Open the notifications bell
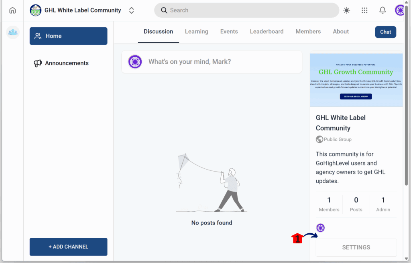This screenshot has height=263, width=411. pos(383,10)
